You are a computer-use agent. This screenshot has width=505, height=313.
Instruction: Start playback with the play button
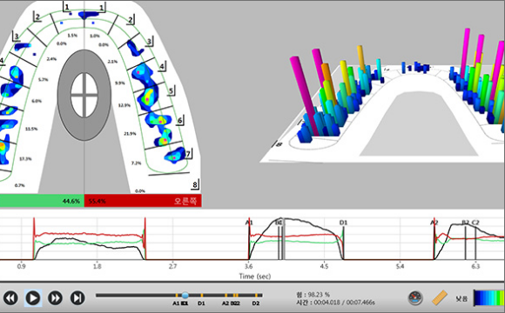pyautogui.click(x=33, y=298)
